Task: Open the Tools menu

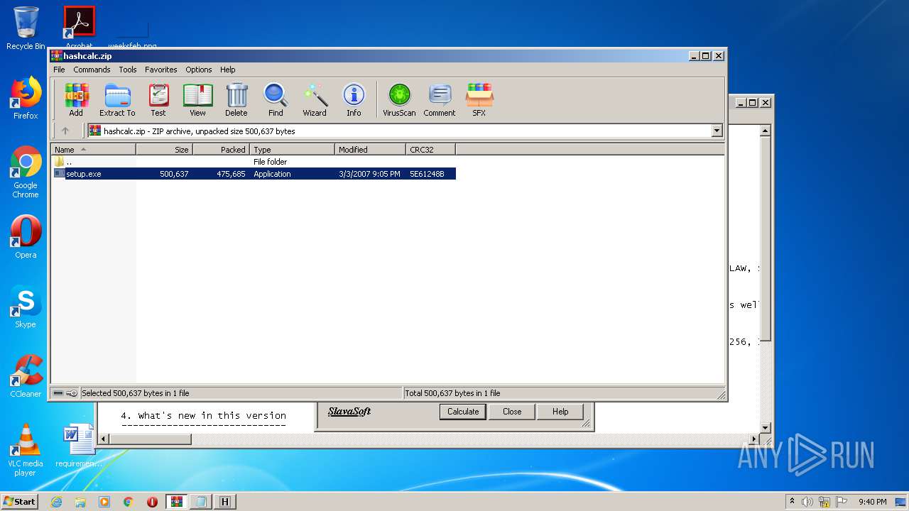Action: (128, 70)
